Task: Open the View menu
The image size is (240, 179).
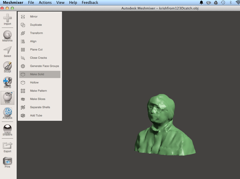Action: (60, 3)
